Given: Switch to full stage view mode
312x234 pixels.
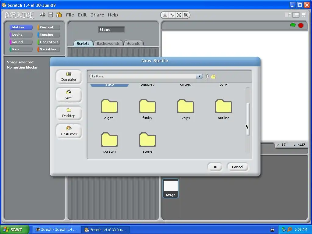Looking at the screenshot, I should coord(296,15).
